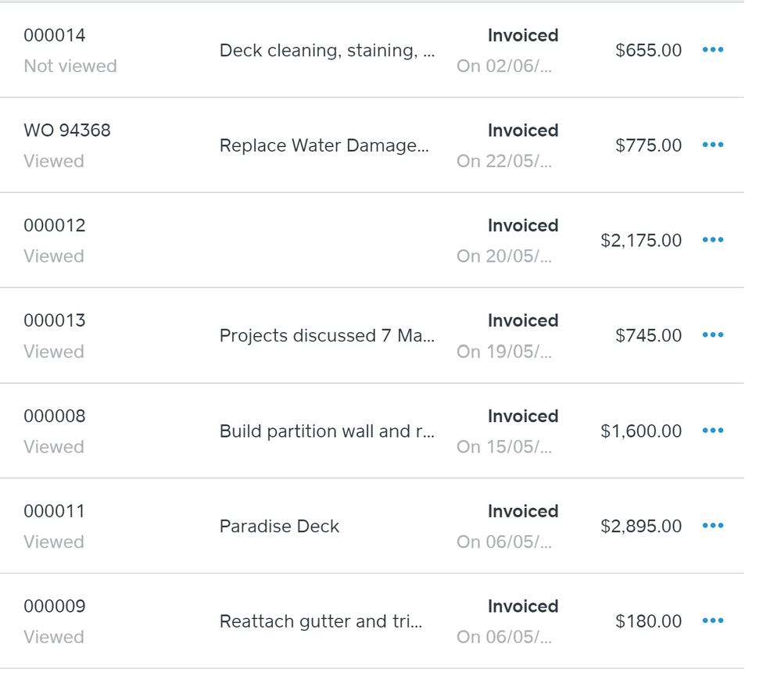Open more options for WO 94368
The width and height of the screenshot is (781, 690).
[x=712, y=145]
